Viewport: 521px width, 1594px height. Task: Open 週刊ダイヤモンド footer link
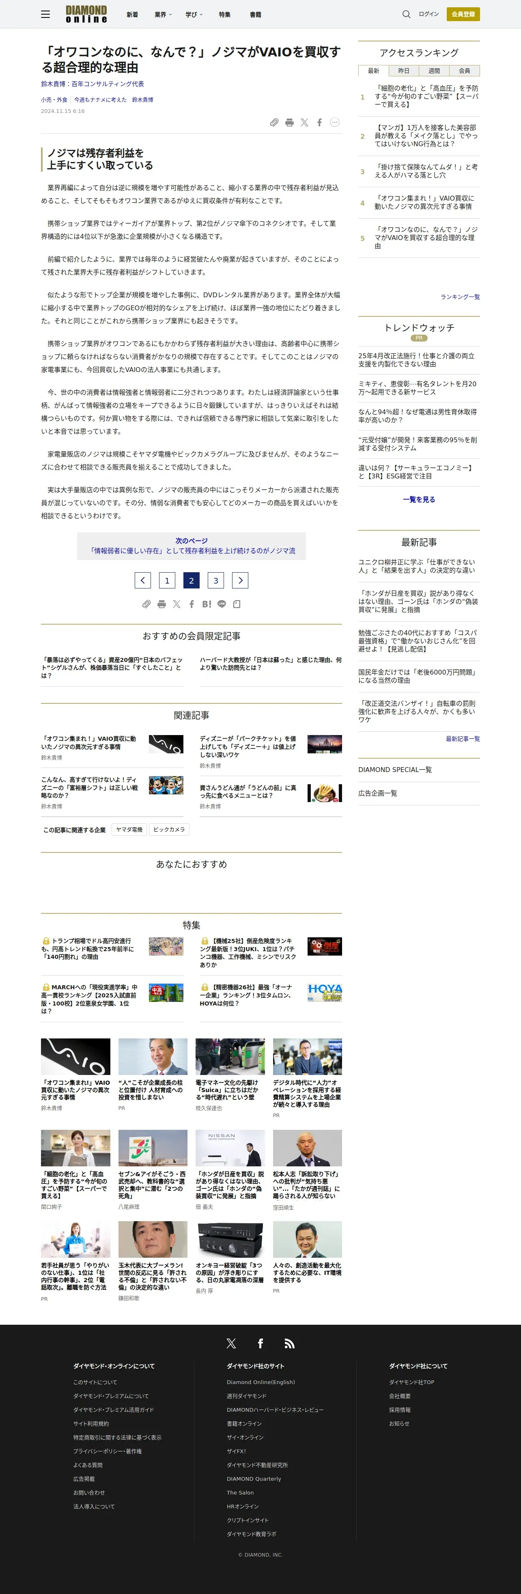[x=247, y=1396]
